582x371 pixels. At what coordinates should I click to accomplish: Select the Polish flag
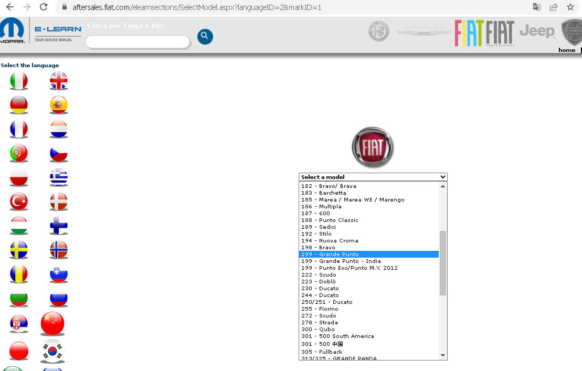click(x=19, y=177)
